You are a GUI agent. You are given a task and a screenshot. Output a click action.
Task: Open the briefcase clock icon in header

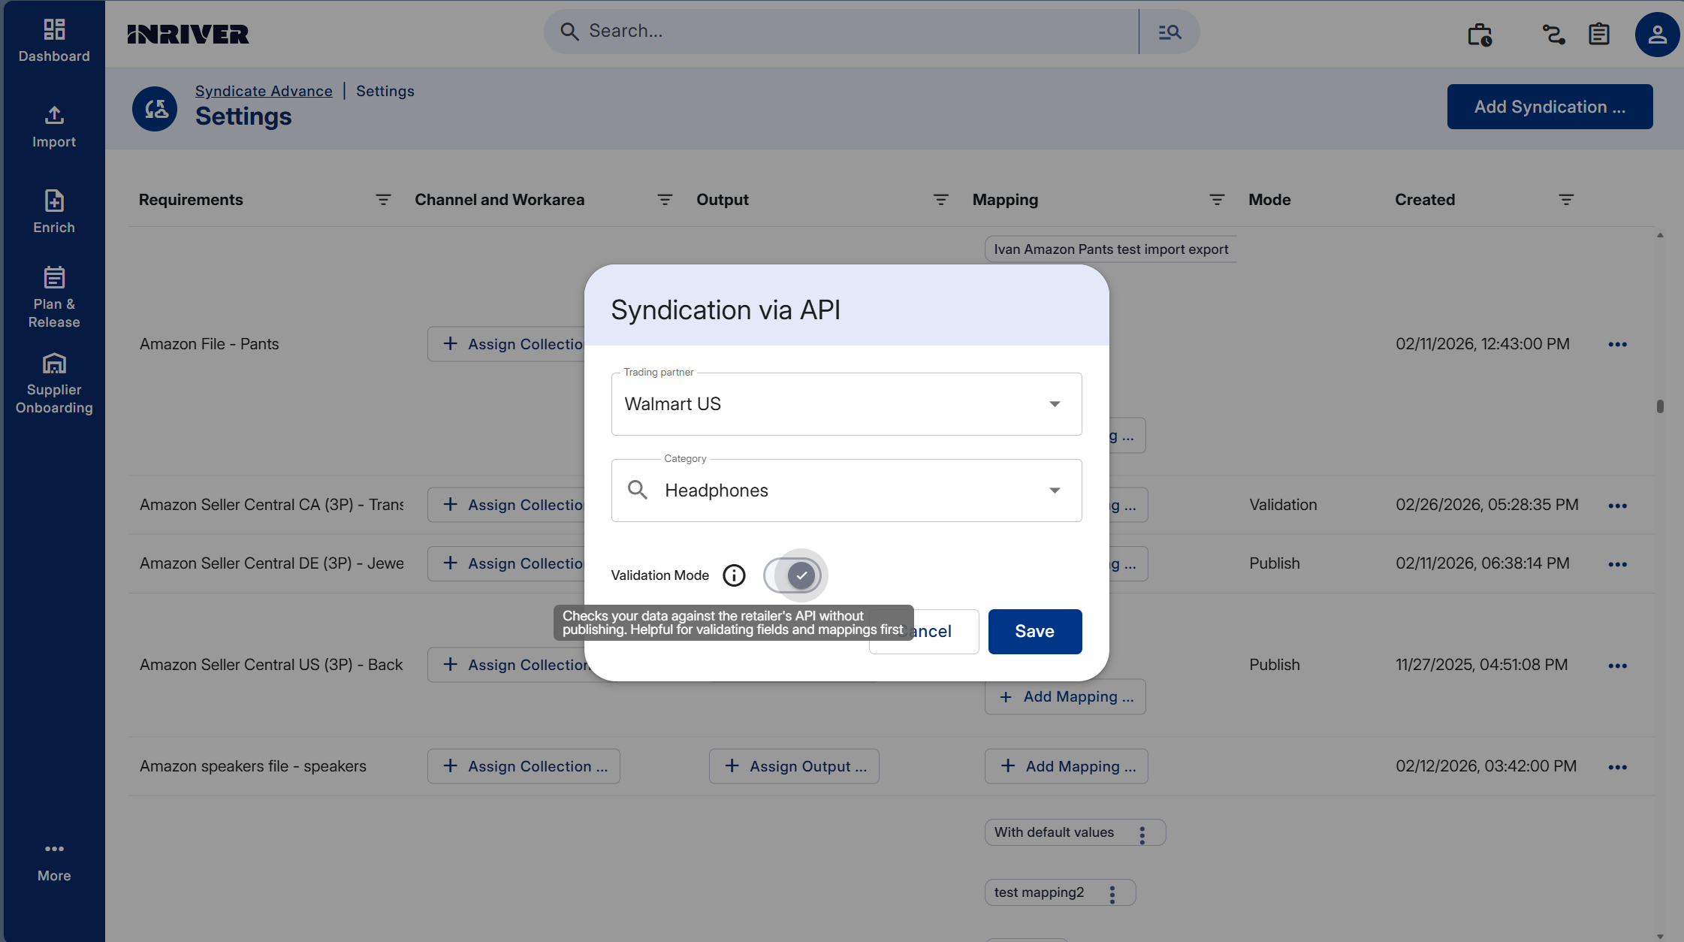(x=1480, y=35)
